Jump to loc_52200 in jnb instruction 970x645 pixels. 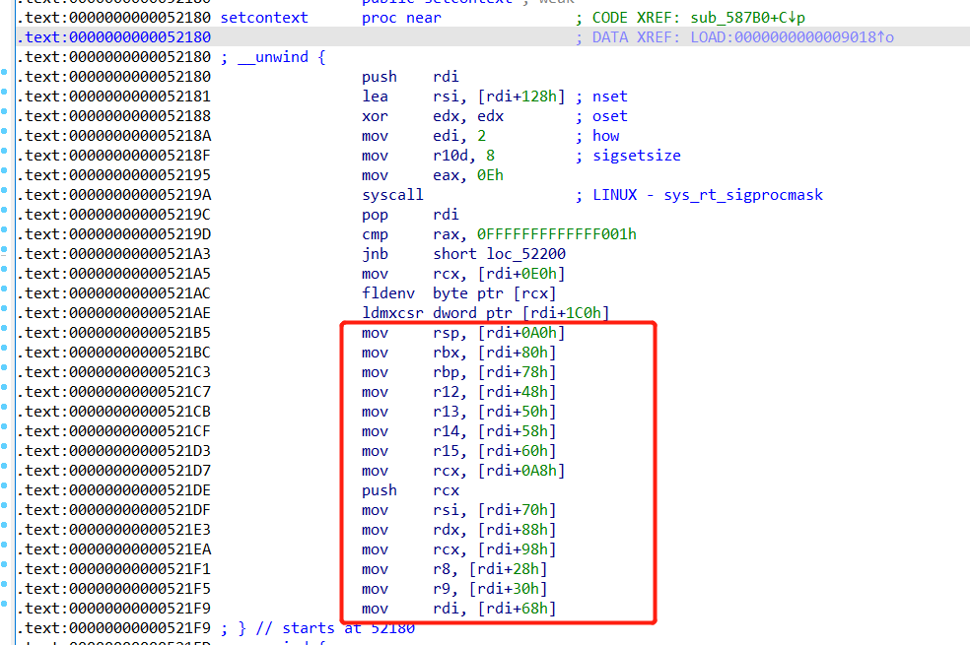click(x=525, y=254)
